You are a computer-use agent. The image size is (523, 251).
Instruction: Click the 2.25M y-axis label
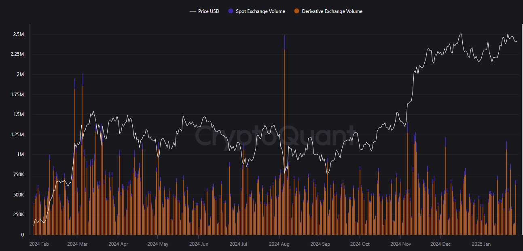pos(17,55)
